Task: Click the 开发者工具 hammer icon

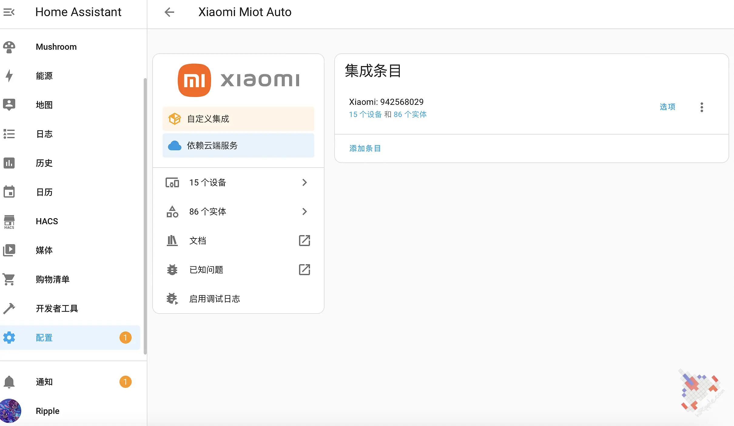Action: [x=9, y=308]
